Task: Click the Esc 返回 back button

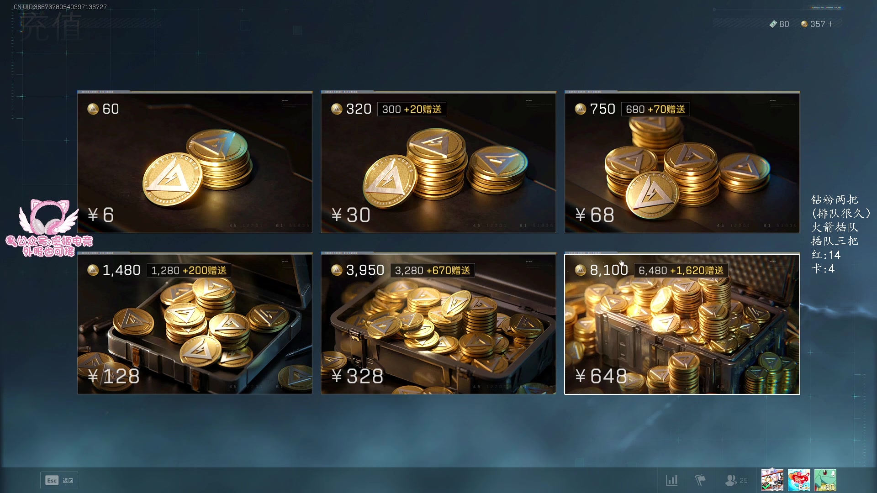Action: click(x=59, y=480)
